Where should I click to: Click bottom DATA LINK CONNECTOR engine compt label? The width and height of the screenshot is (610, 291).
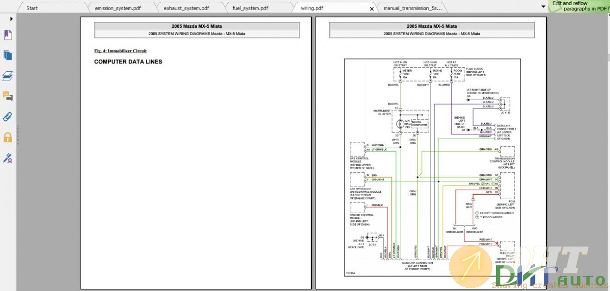tap(417, 266)
